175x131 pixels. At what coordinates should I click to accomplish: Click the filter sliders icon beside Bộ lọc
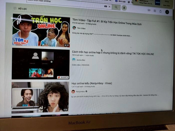(x=15, y=8)
